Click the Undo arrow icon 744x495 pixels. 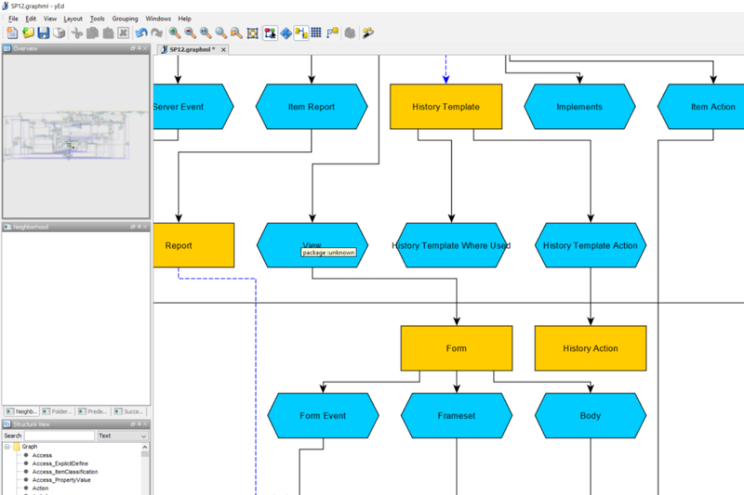coord(141,33)
